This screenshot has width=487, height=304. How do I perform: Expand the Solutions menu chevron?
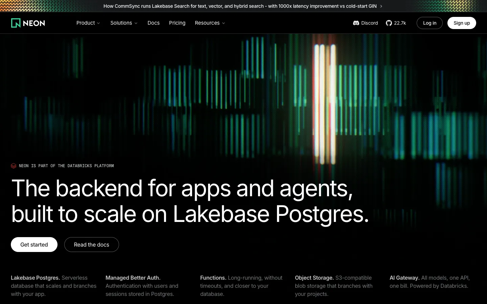click(x=136, y=23)
